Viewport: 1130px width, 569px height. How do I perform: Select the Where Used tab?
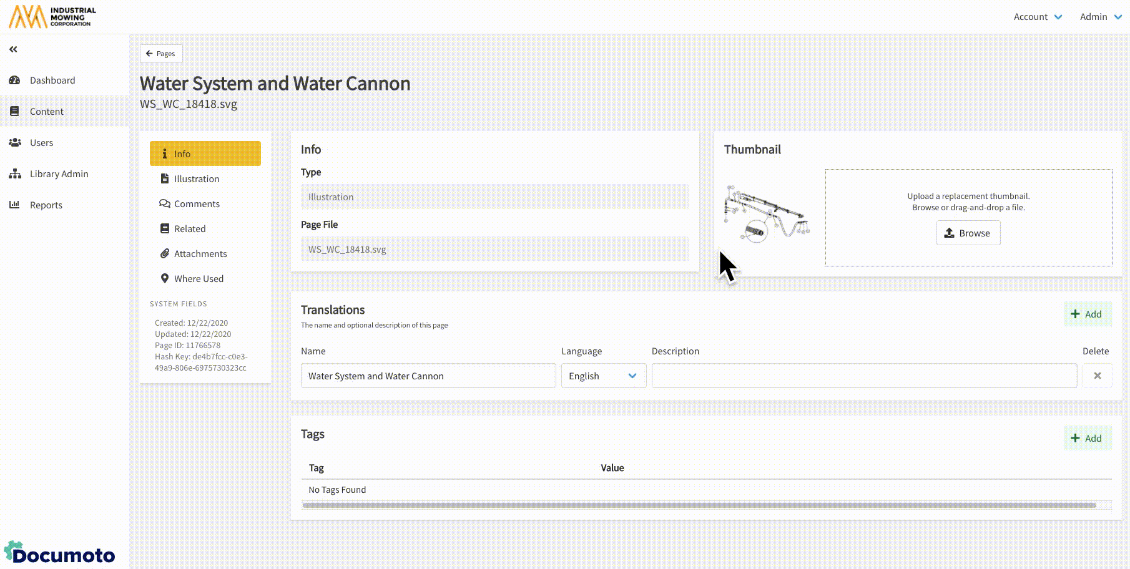click(198, 279)
